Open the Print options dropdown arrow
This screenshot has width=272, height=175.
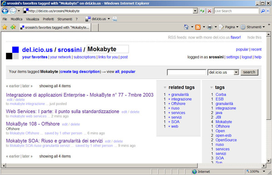[x=216, y=27]
